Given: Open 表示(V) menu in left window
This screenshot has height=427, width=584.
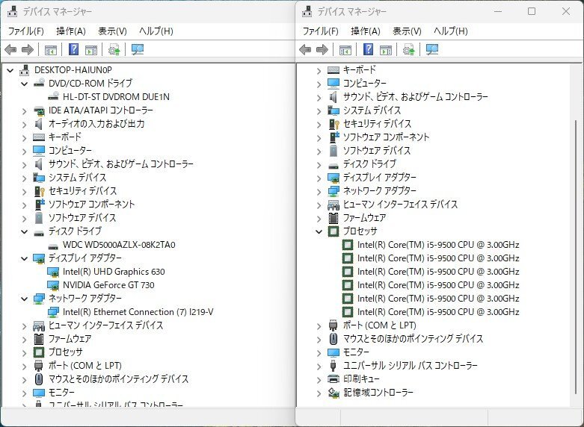Looking at the screenshot, I should pyautogui.click(x=112, y=31).
